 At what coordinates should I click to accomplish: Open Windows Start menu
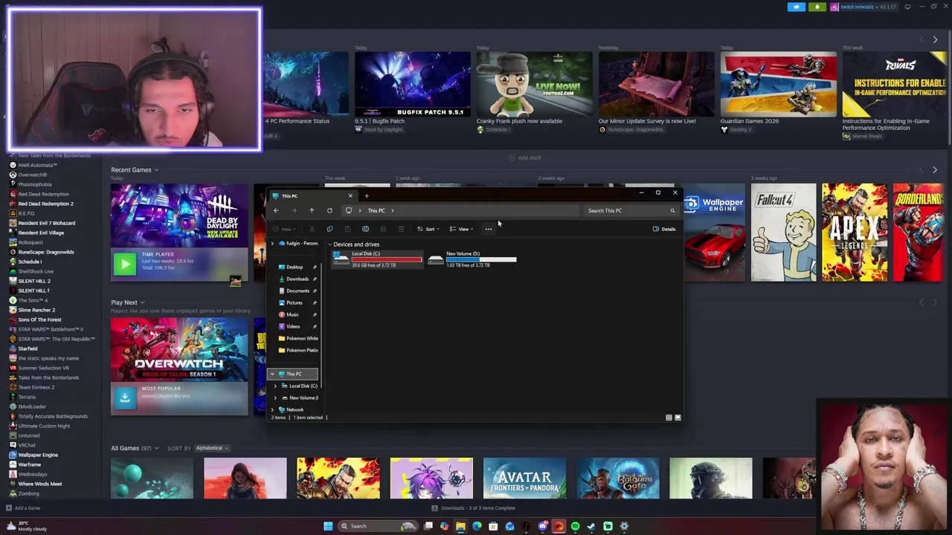pos(328,526)
